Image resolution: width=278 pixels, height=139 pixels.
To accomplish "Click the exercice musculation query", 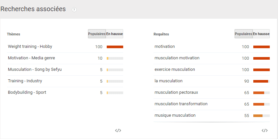I will coord(175,69).
